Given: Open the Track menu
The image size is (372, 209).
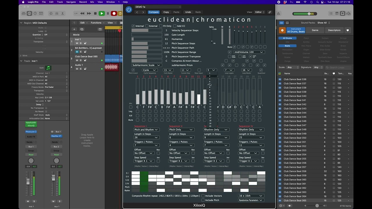Looking at the screenshot, I should (60, 2).
